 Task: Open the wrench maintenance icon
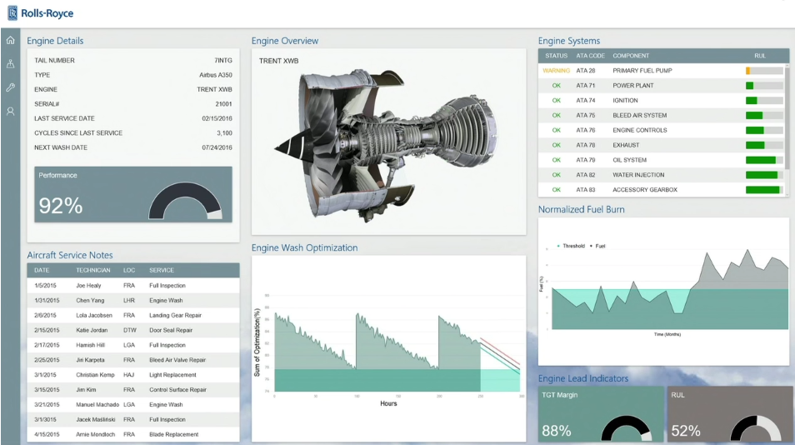coord(10,87)
